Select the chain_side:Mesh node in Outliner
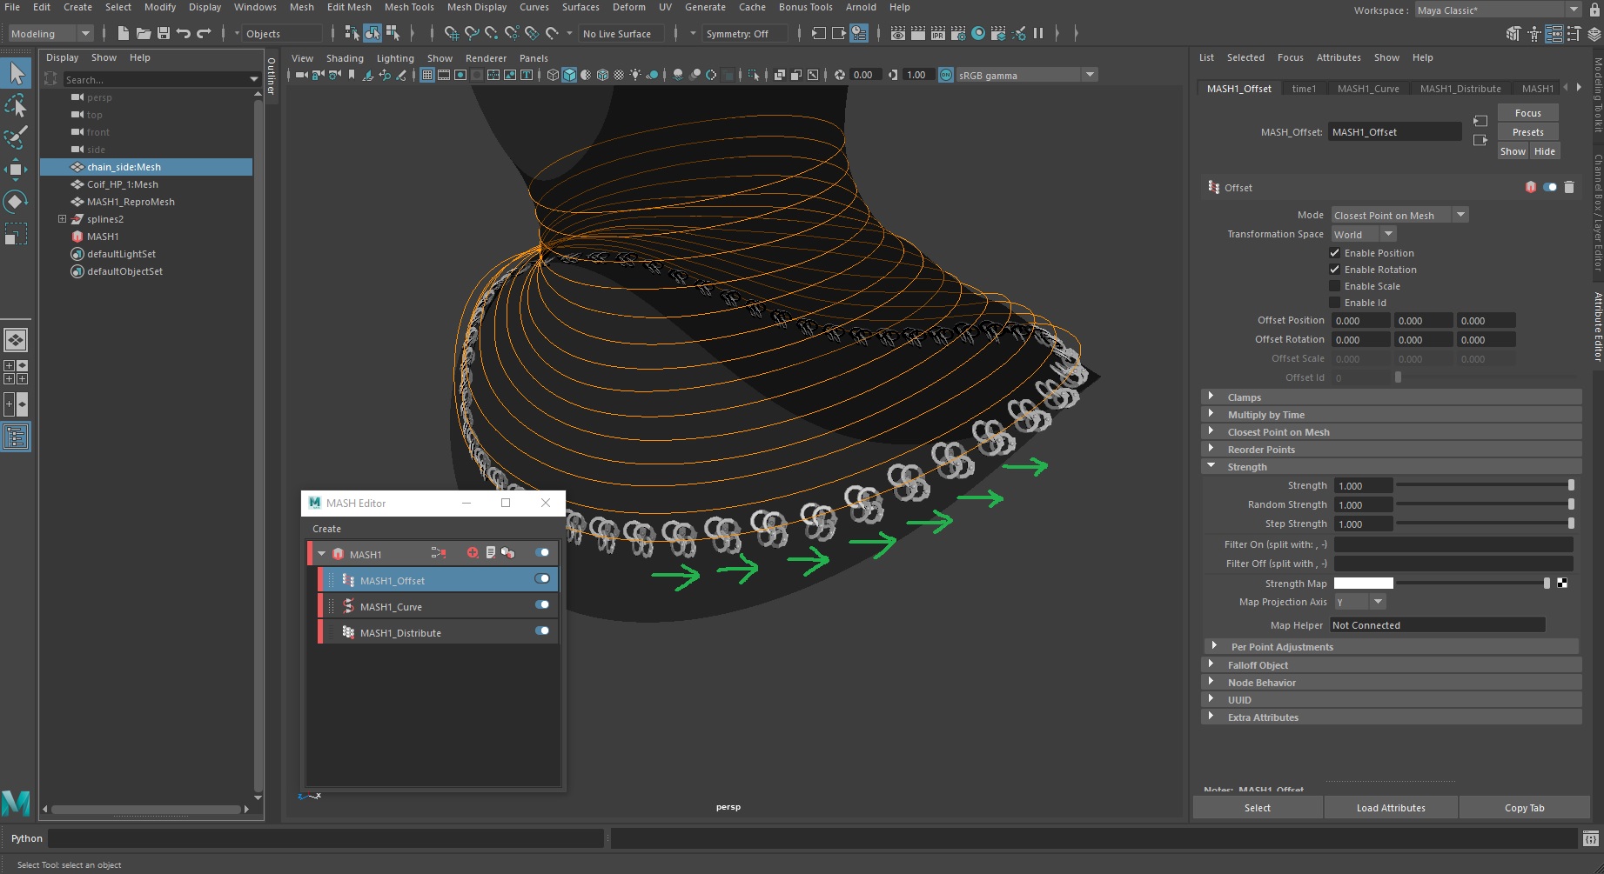The height and width of the screenshot is (874, 1604). [124, 166]
